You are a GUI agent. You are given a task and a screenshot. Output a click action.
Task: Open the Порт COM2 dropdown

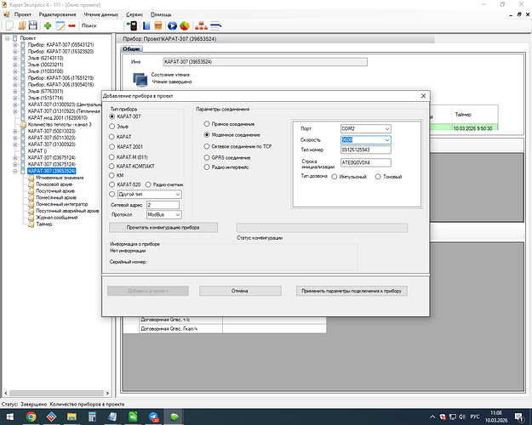tap(386, 128)
